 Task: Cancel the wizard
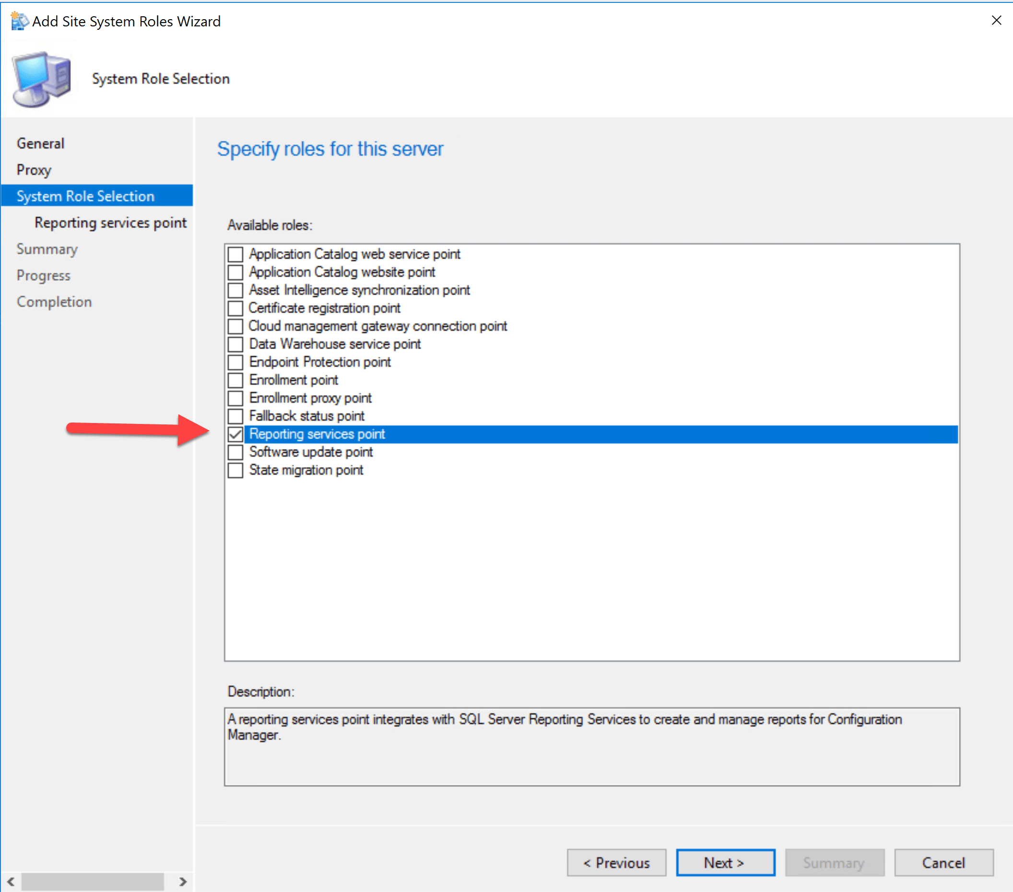(943, 863)
